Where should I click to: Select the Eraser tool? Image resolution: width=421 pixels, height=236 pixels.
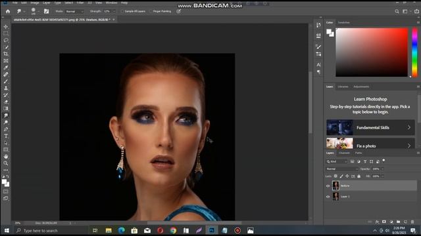6,102
